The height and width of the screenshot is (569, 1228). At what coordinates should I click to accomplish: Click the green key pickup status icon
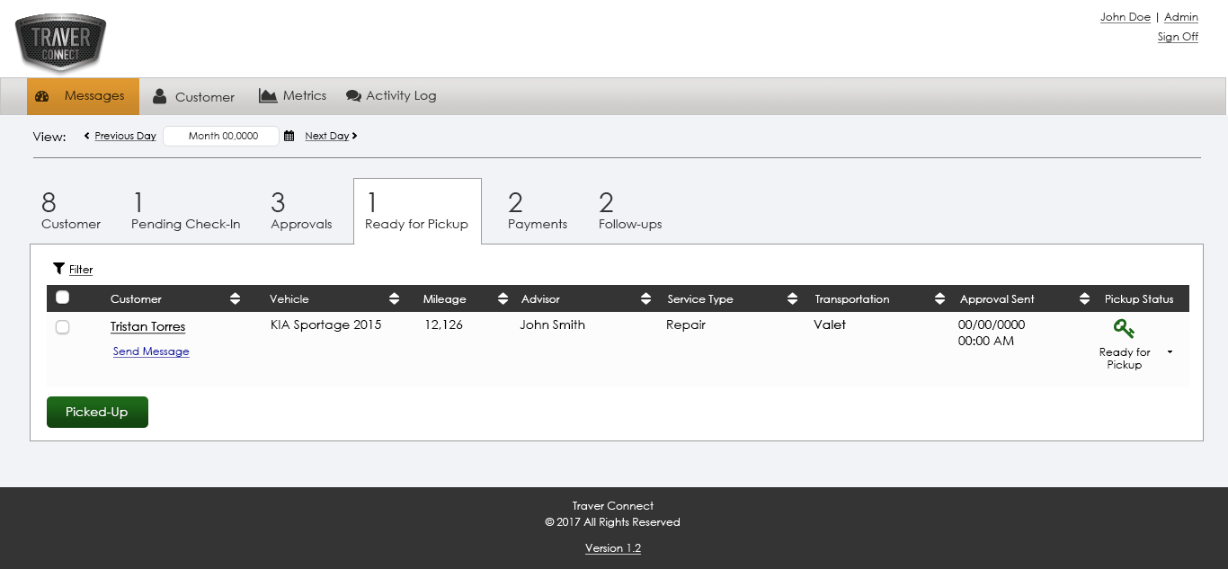[1124, 329]
